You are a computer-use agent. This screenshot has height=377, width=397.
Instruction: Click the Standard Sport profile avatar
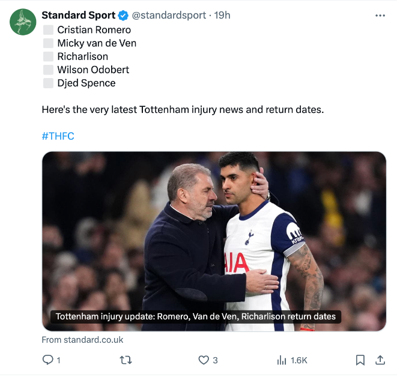point(23,22)
